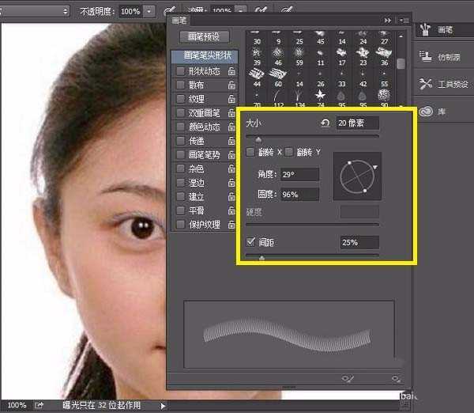
Task: Open the Brush (画笔) panel from the right dock
Action: click(x=438, y=28)
